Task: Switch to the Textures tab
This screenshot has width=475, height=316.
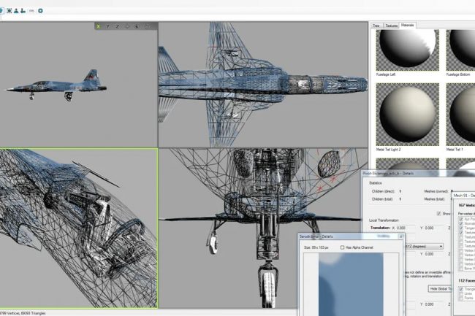Action: [x=392, y=26]
